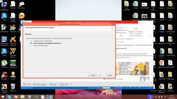The width and height of the screenshot is (177, 99).
Task: Select the FastStone Capture desktop icon
Action: (x=4, y=89)
